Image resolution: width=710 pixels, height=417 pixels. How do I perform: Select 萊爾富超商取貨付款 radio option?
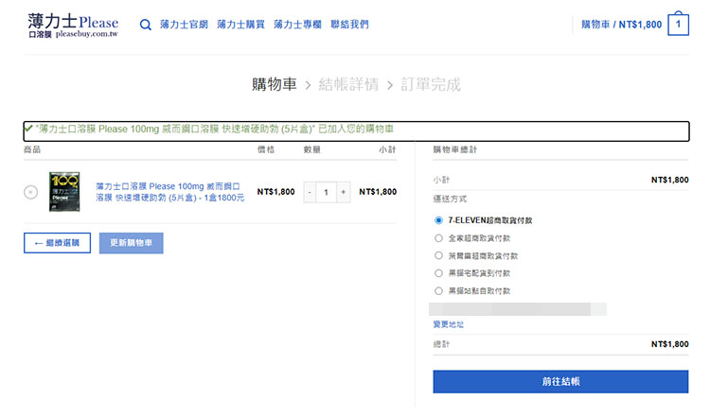[x=438, y=255]
